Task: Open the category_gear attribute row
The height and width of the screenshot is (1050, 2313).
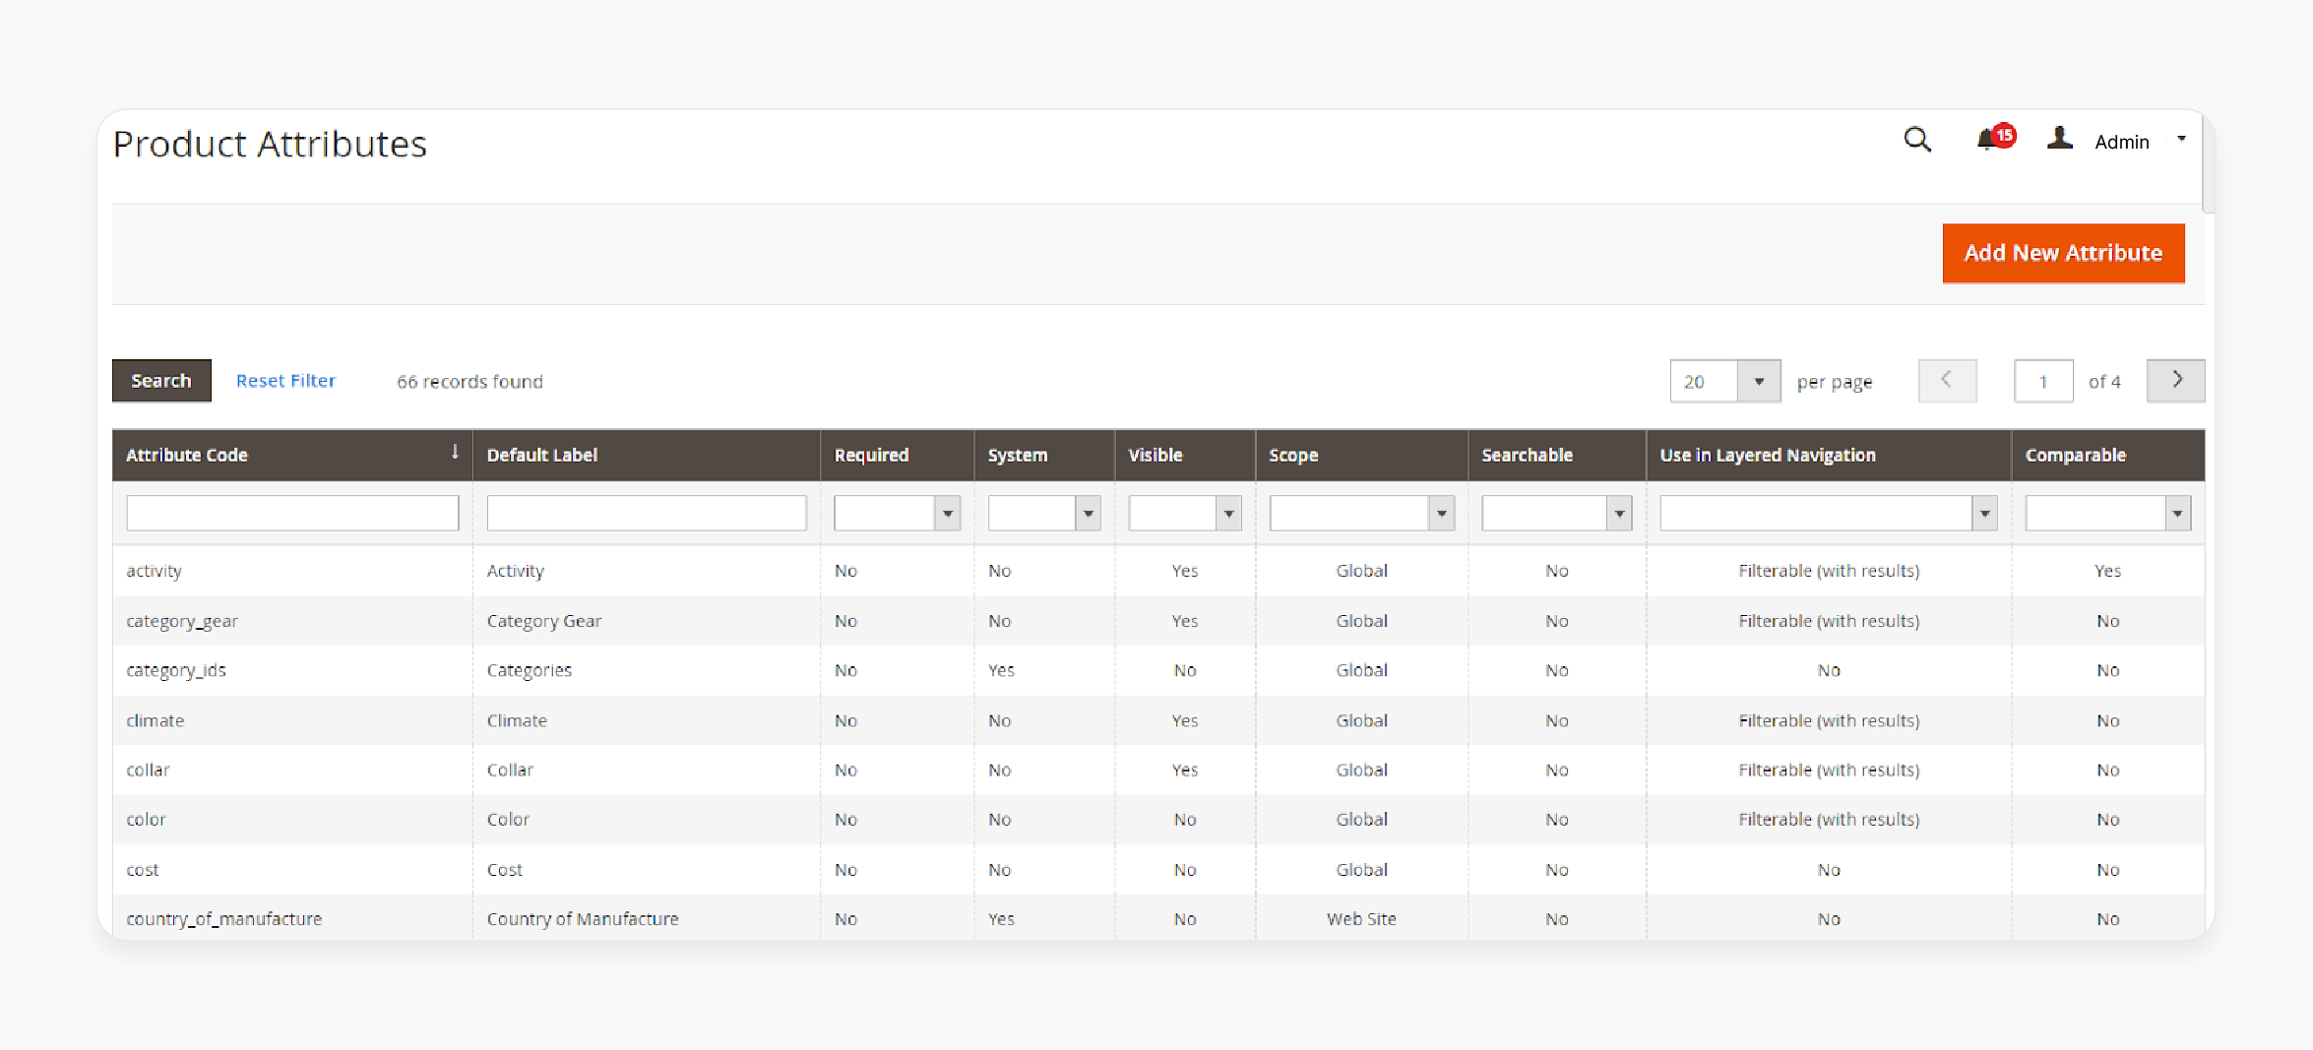Action: tap(1158, 621)
